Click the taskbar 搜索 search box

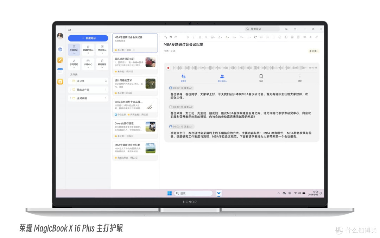coord(194,193)
